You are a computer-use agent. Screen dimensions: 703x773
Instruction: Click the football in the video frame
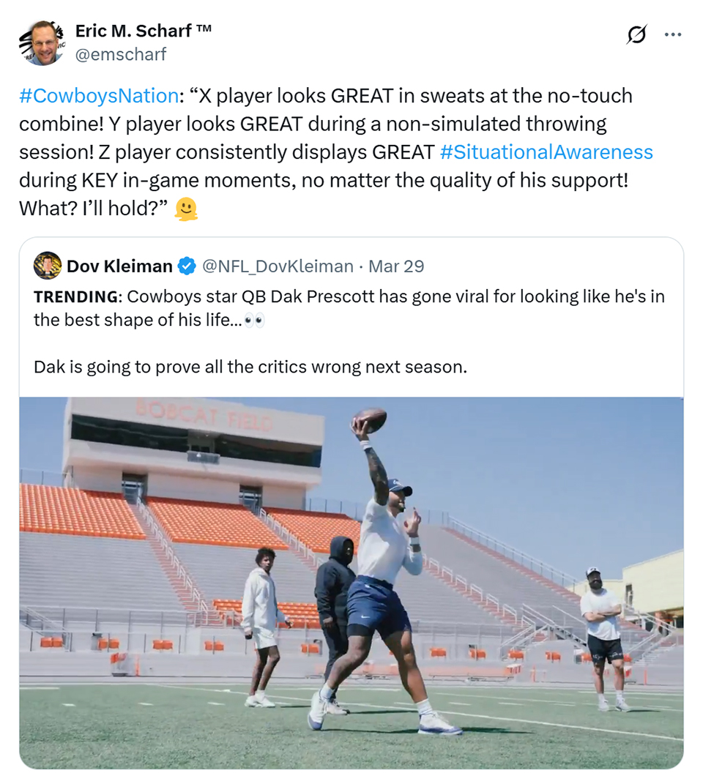pos(369,420)
